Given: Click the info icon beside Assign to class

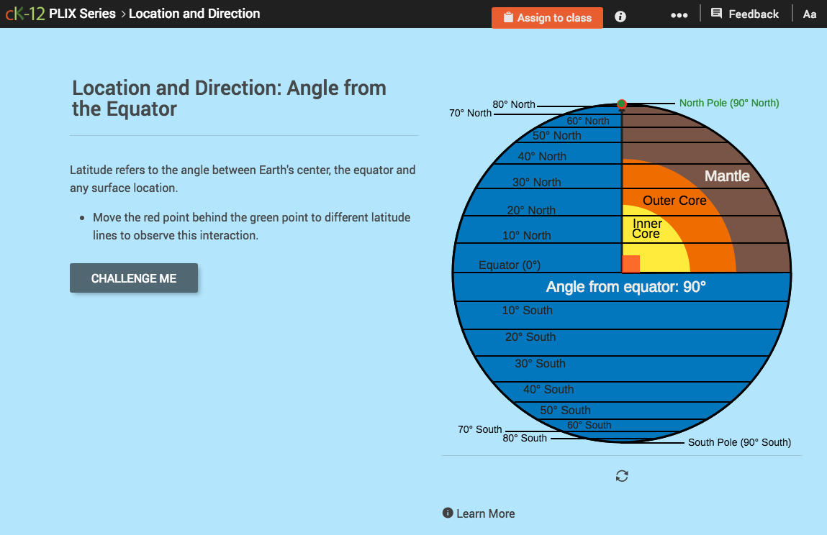Looking at the screenshot, I should [x=620, y=17].
